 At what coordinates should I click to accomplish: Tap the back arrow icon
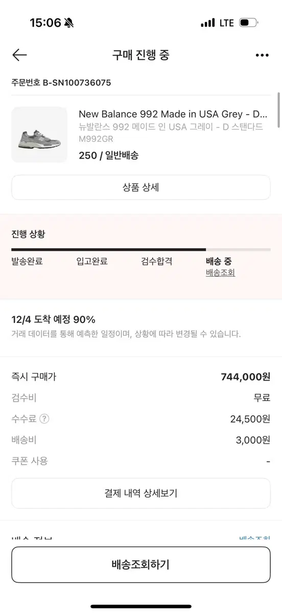pos(19,55)
